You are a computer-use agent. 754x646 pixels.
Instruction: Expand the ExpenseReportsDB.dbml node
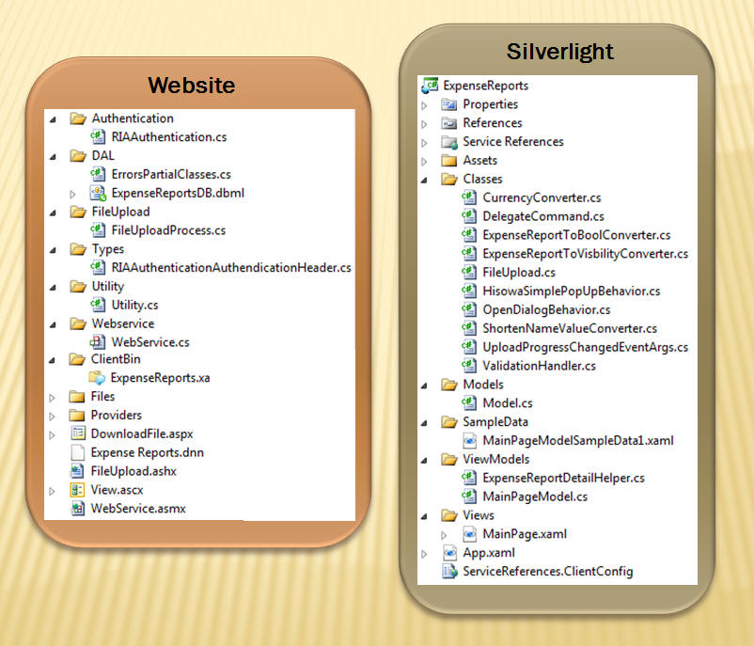(72, 194)
